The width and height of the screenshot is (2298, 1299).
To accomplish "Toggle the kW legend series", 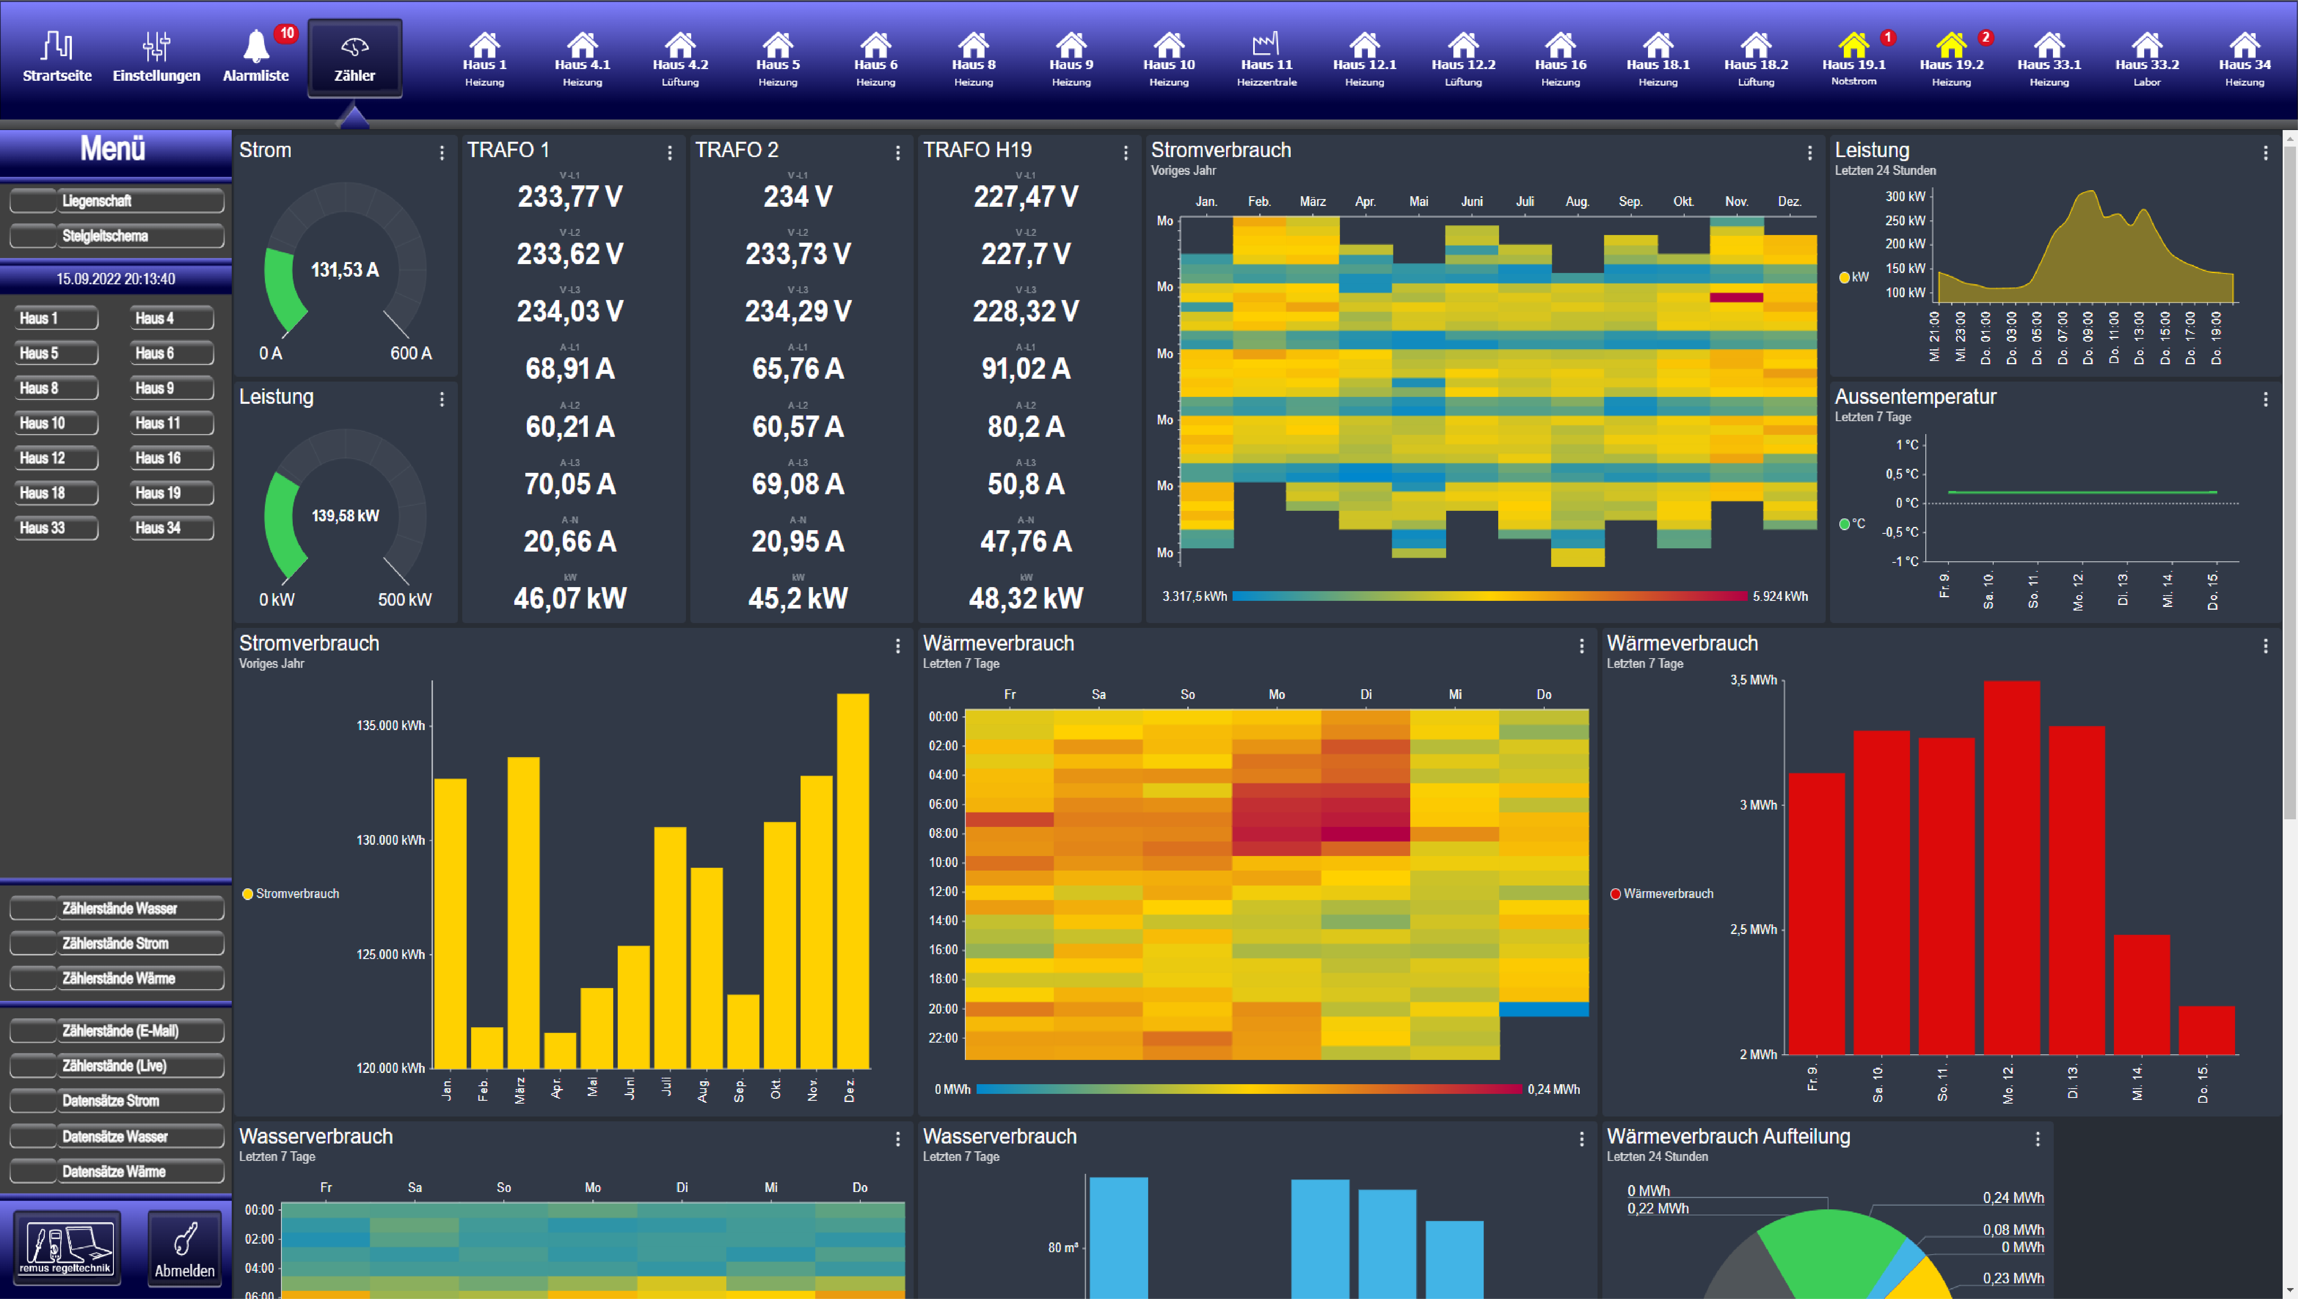I will [1854, 277].
